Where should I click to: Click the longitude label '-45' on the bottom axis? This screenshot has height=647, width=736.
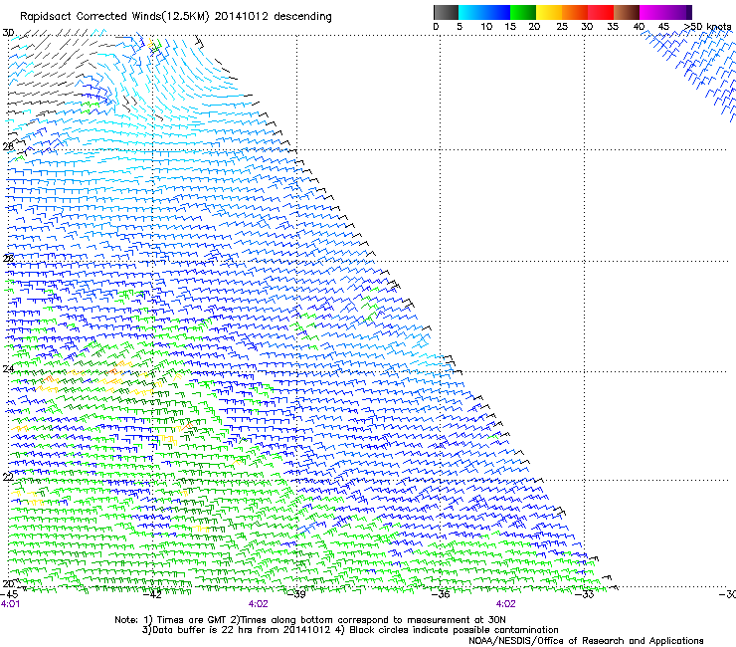[9, 594]
